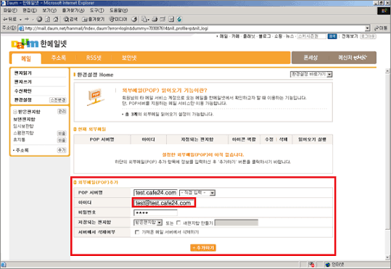The image size is (391, 269).
Task: Open the back button history dropdown arrow
Action: pos(20,20)
